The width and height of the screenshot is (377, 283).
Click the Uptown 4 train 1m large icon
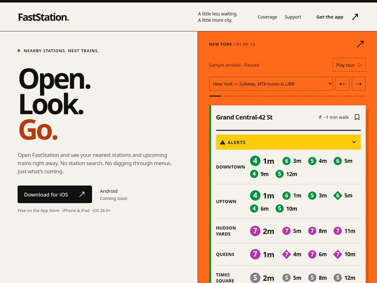coord(255,195)
